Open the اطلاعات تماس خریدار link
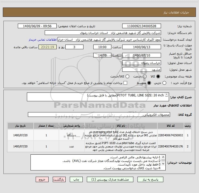The width and height of the screenshot is (199, 193). click(43, 40)
